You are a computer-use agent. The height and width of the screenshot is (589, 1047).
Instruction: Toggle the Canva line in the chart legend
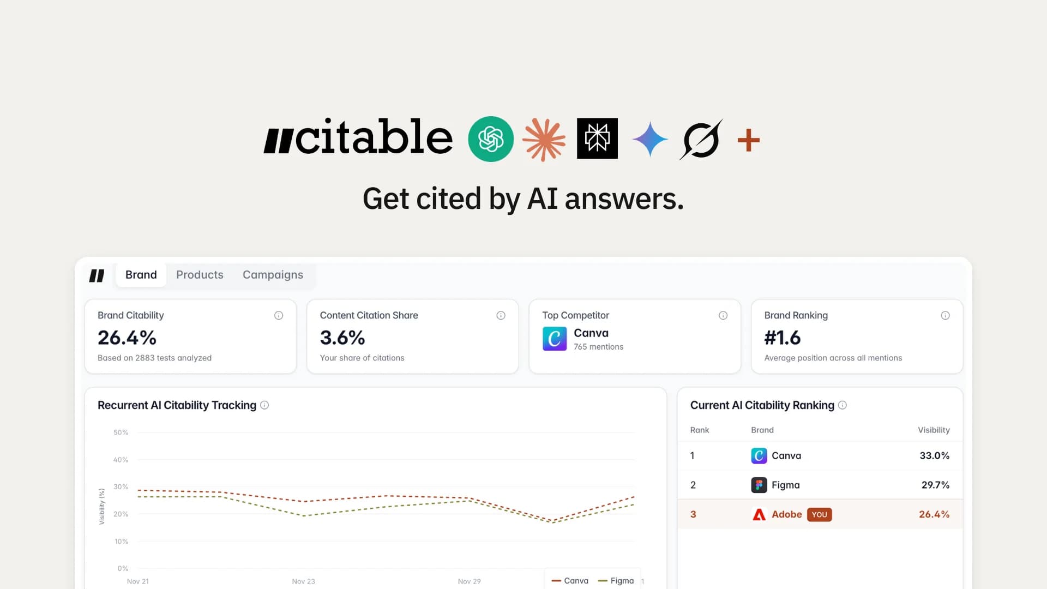click(x=570, y=580)
